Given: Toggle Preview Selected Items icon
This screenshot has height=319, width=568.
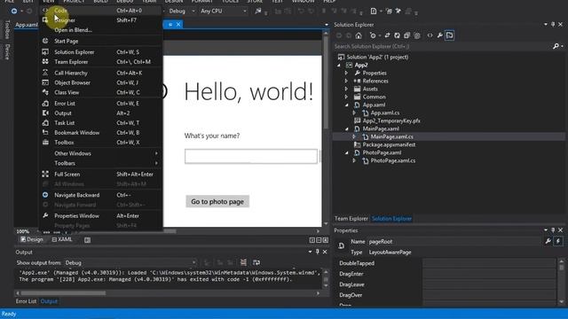Looking at the screenshot, I should [x=450, y=35].
